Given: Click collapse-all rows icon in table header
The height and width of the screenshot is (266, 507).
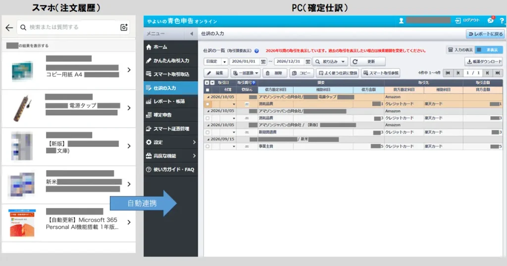Looking at the screenshot, I should (212, 83).
